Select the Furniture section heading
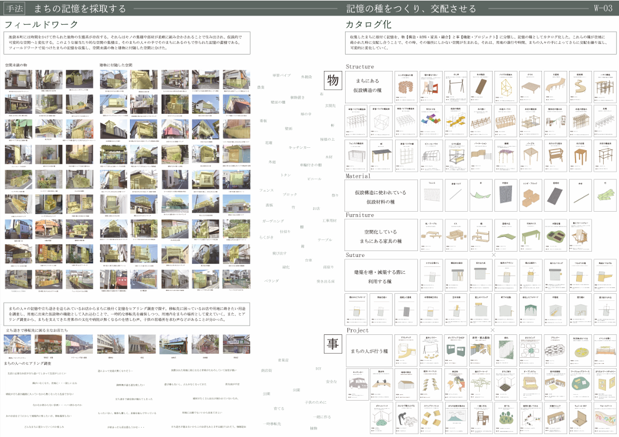 pyautogui.click(x=368, y=215)
